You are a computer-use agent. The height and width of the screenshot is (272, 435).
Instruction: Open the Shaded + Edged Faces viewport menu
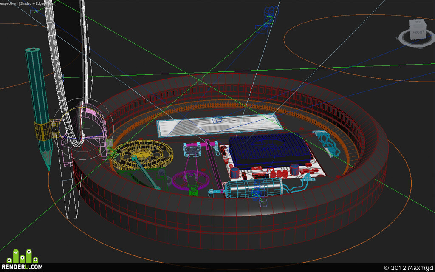(37, 3)
